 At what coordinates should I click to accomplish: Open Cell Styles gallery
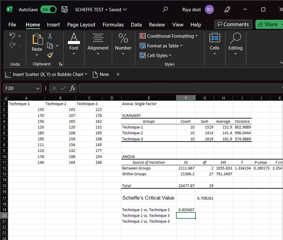[155, 55]
